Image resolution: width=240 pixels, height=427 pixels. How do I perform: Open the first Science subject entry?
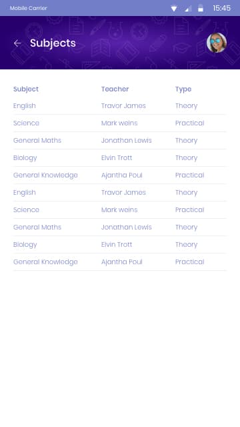[120, 123]
